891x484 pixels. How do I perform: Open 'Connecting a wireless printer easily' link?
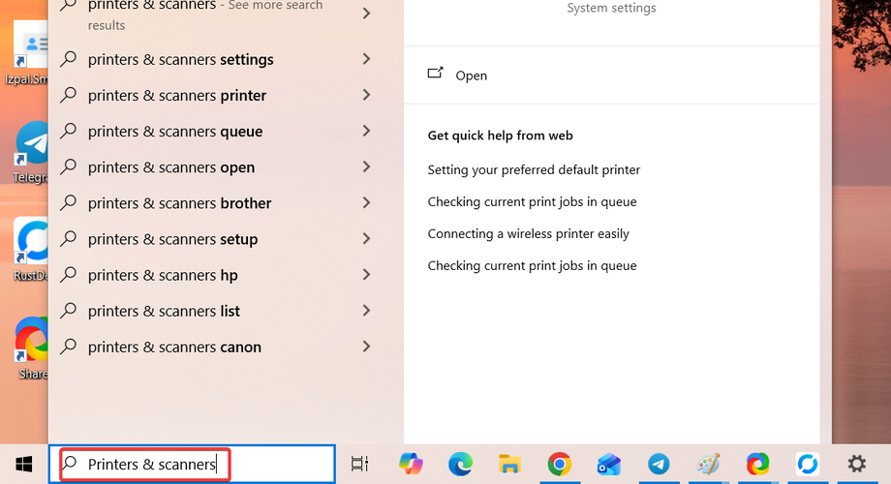pos(528,233)
